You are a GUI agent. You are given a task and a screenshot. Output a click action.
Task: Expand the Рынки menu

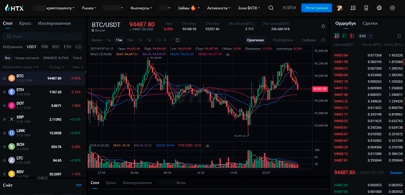click(x=89, y=8)
